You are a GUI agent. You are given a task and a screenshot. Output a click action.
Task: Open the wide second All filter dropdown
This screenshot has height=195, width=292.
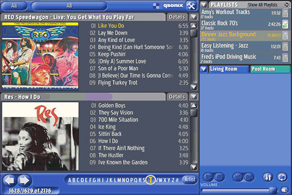point(69,6)
